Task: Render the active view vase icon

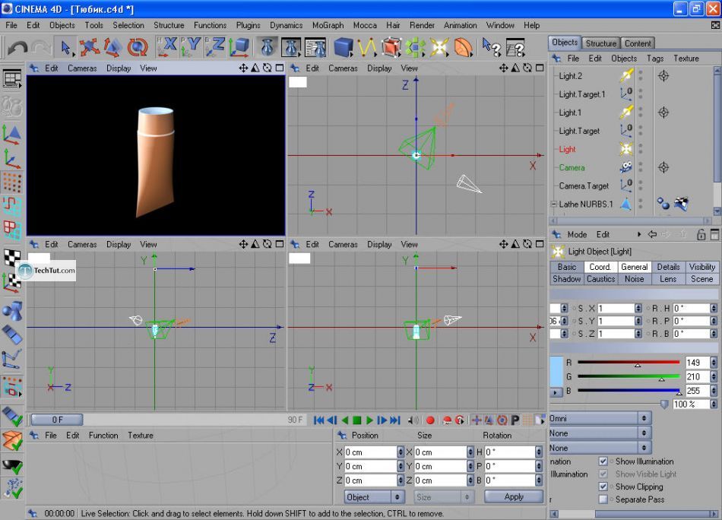Action: [x=267, y=47]
